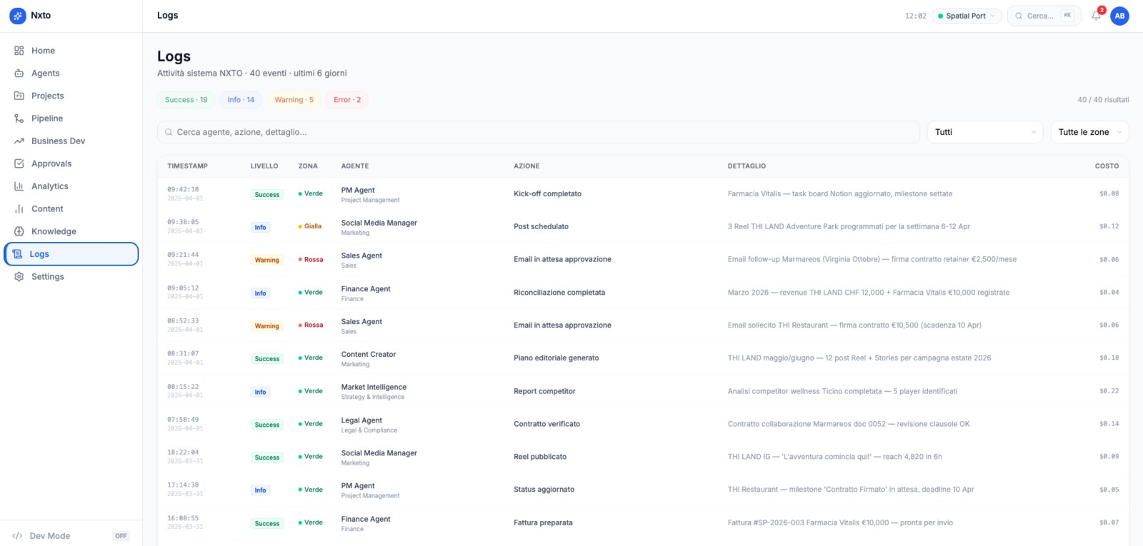Sort by AGENTE column header
Image resolution: width=1143 pixels, height=546 pixels.
tap(355, 166)
